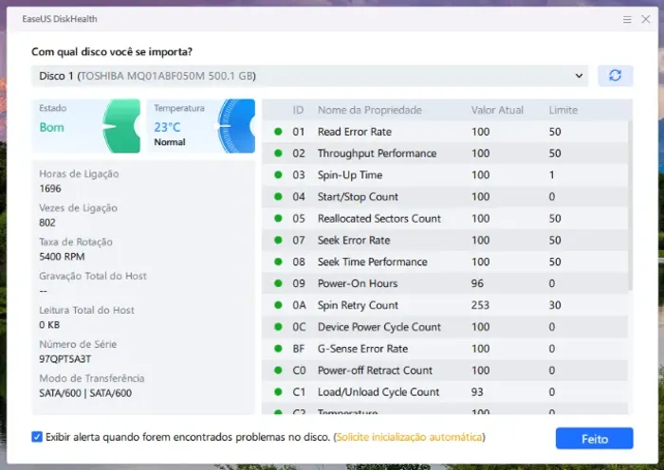Click the attribute table vertical scrollbar
This screenshot has height=470, width=664.
coord(630,206)
